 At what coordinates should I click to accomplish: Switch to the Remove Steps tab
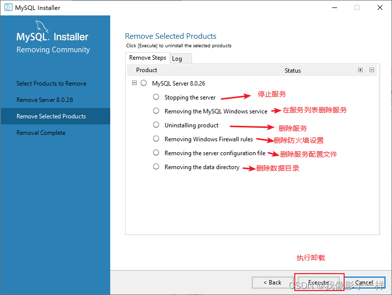coord(148,58)
